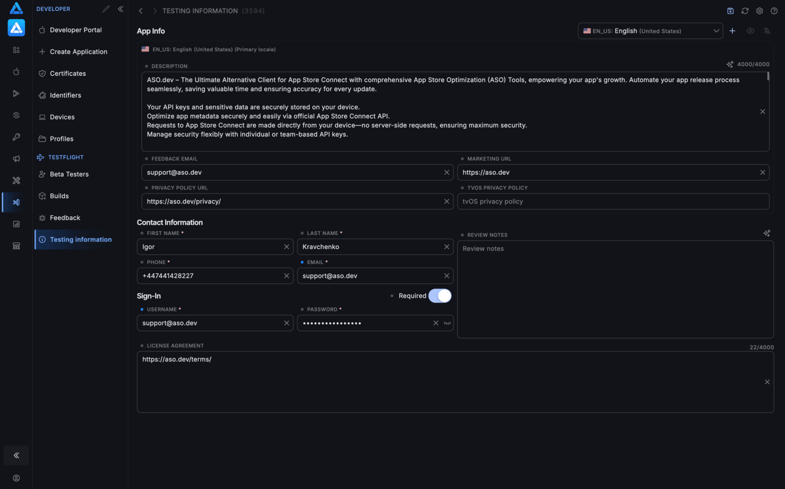Toggle the eye preview icon next to locale
This screenshot has height=489, width=785.
[x=751, y=31]
